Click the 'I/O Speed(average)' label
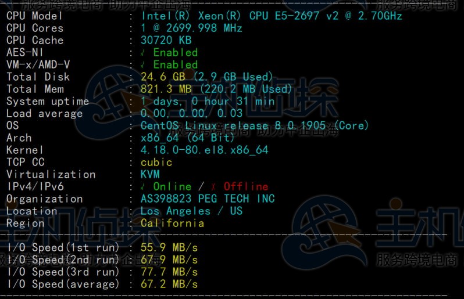The image size is (464, 299). click(x=63, y=284)
